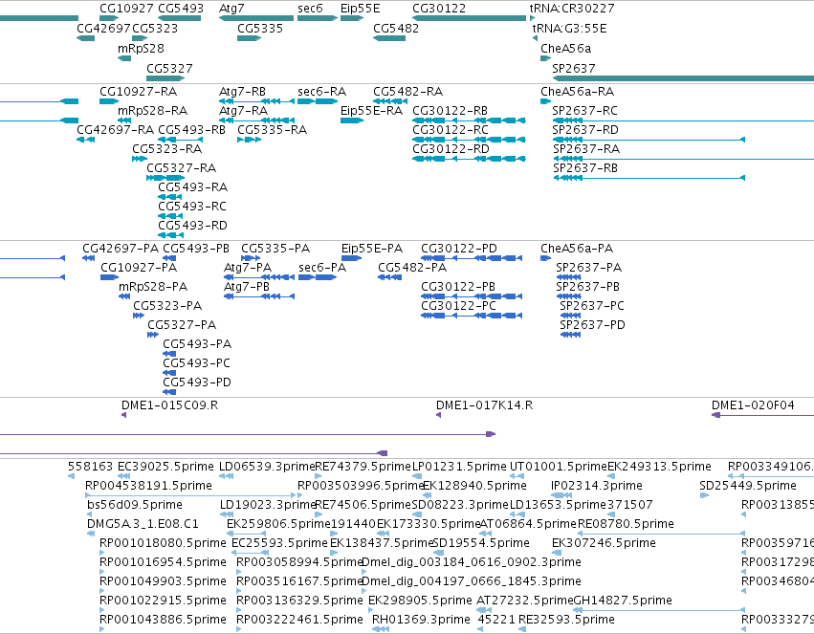
Task: Select the CG42697-PA protein label
Action: pos(121,249)
